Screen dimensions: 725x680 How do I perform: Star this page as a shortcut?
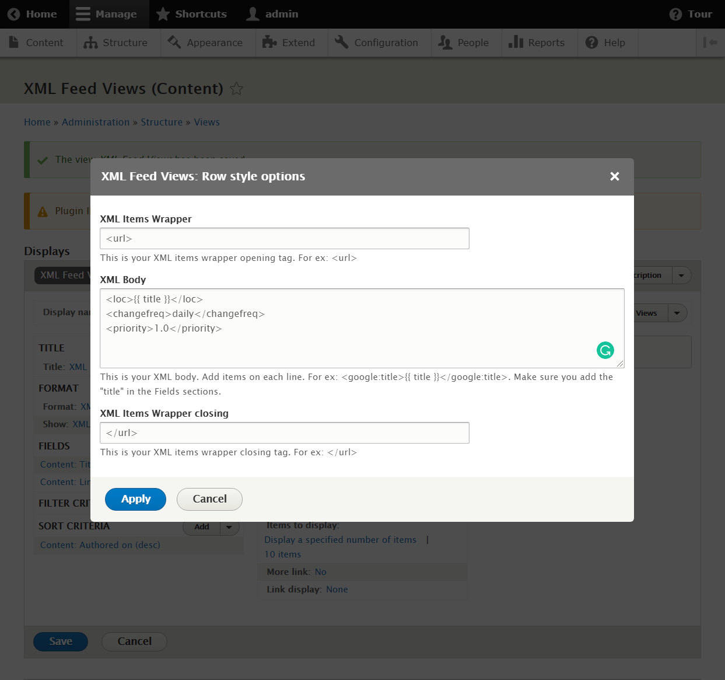tap(236, 89)
